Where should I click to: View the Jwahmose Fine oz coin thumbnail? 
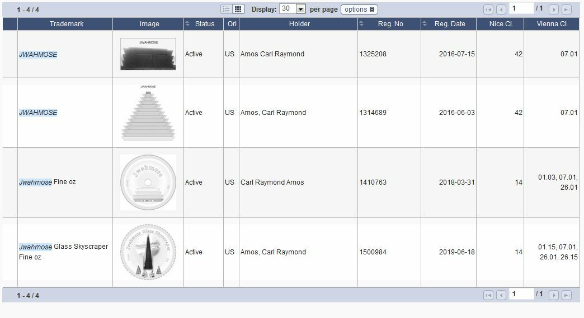pos(148,182)
